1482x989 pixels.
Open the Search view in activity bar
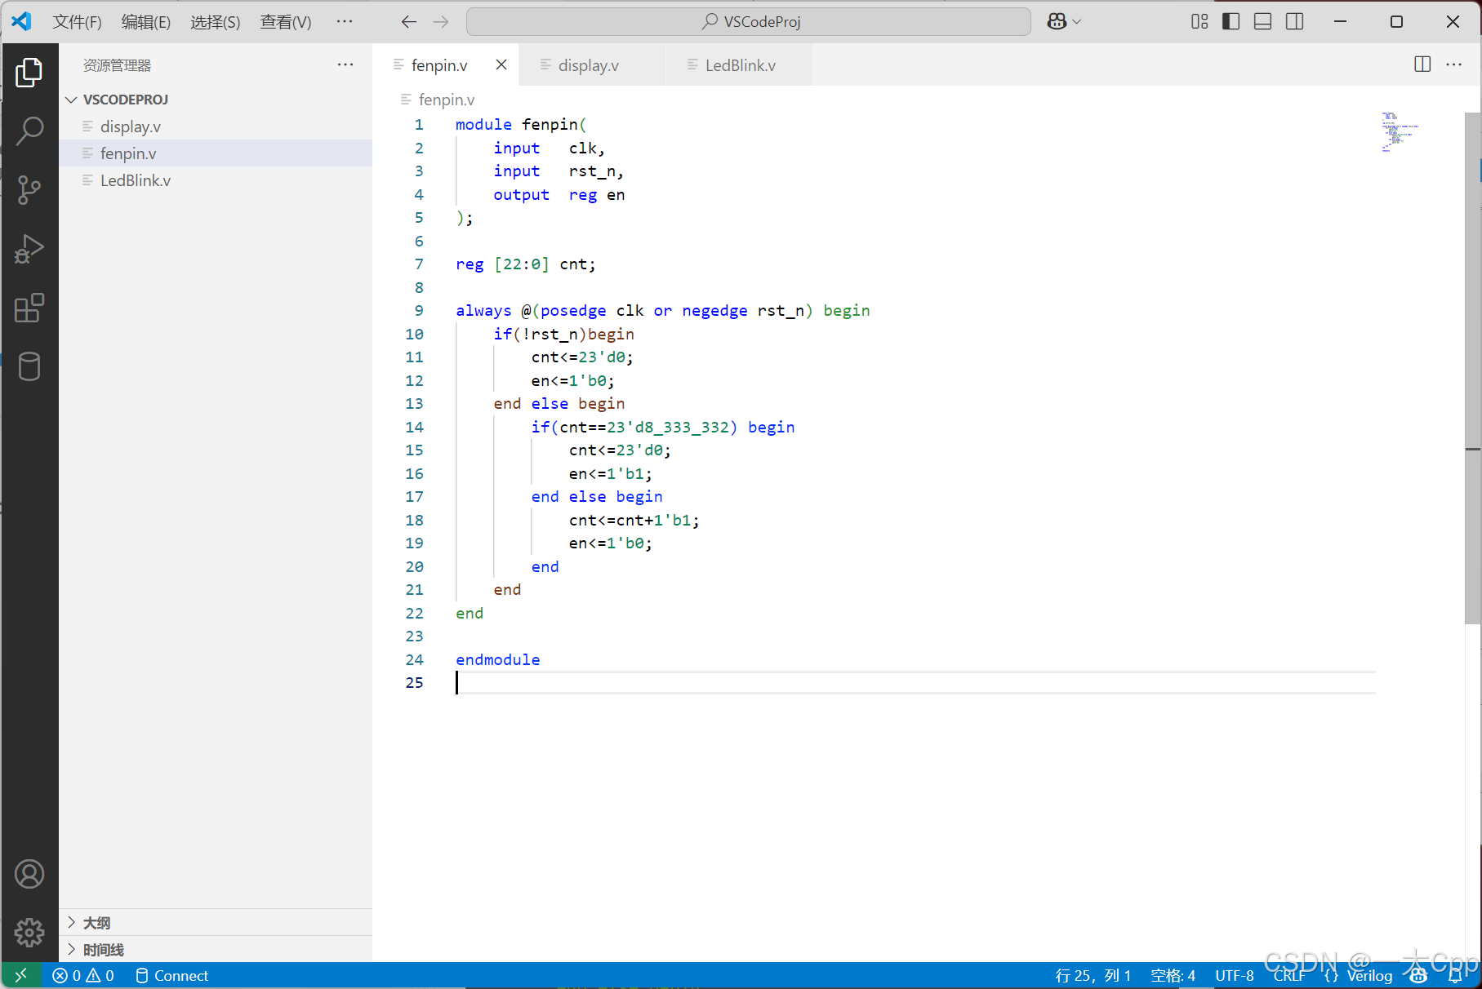pos(29,131)
